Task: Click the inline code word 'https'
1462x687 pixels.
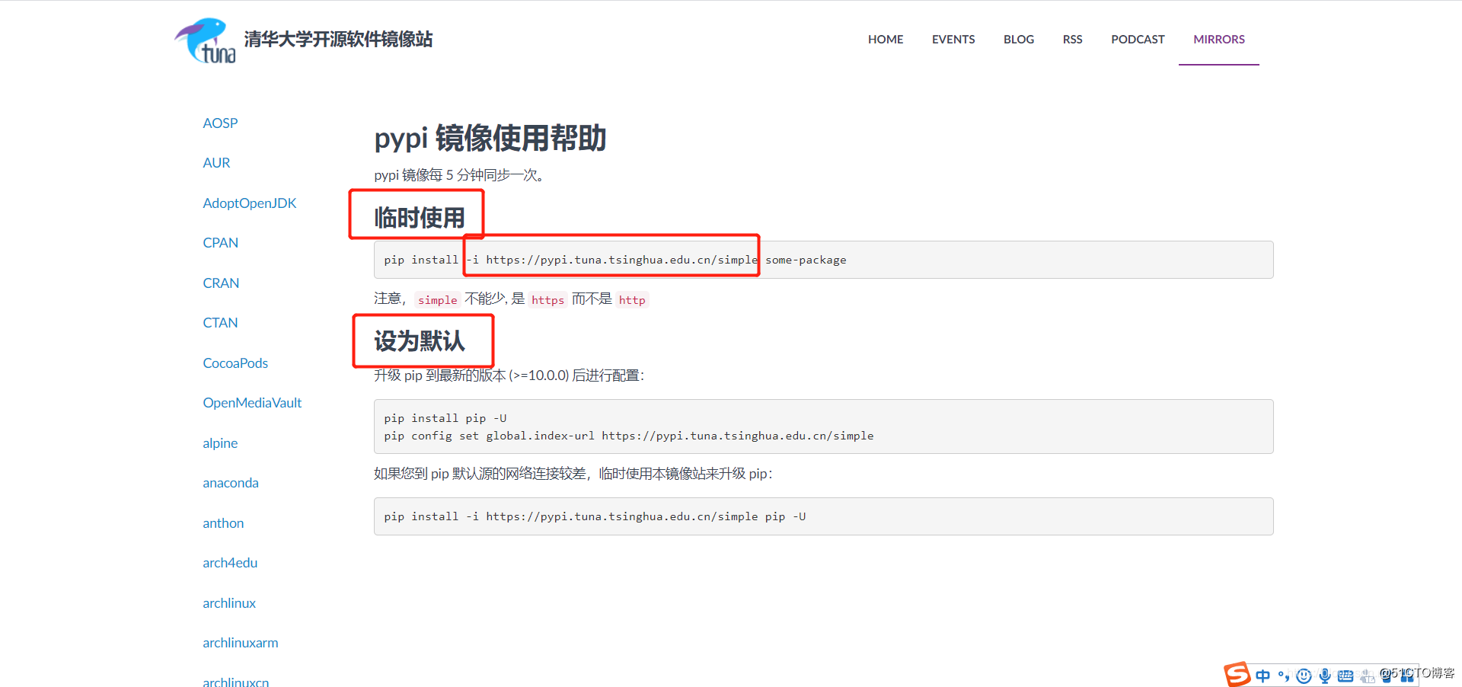Action: coord(547,300)
